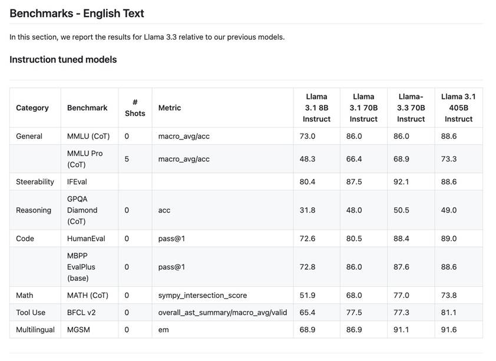Click the IFEval benchmark cell

click(77, 182)
